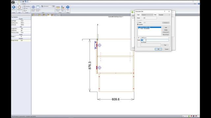This screenshot has height=118, width=211.
Task: Click the Delete equation button
Action: [166, 30]
